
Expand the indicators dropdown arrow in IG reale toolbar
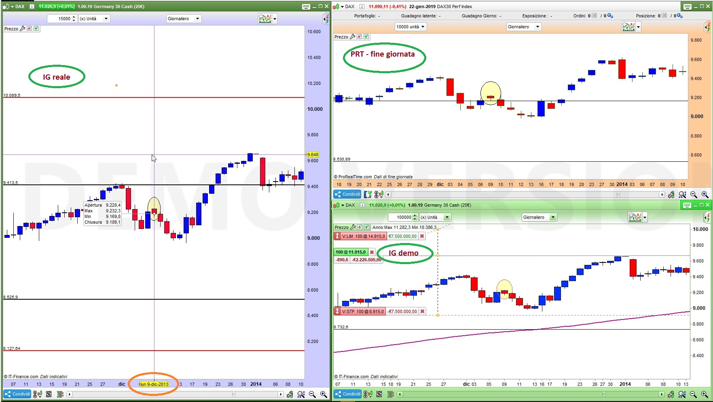(x=275, y=19)
